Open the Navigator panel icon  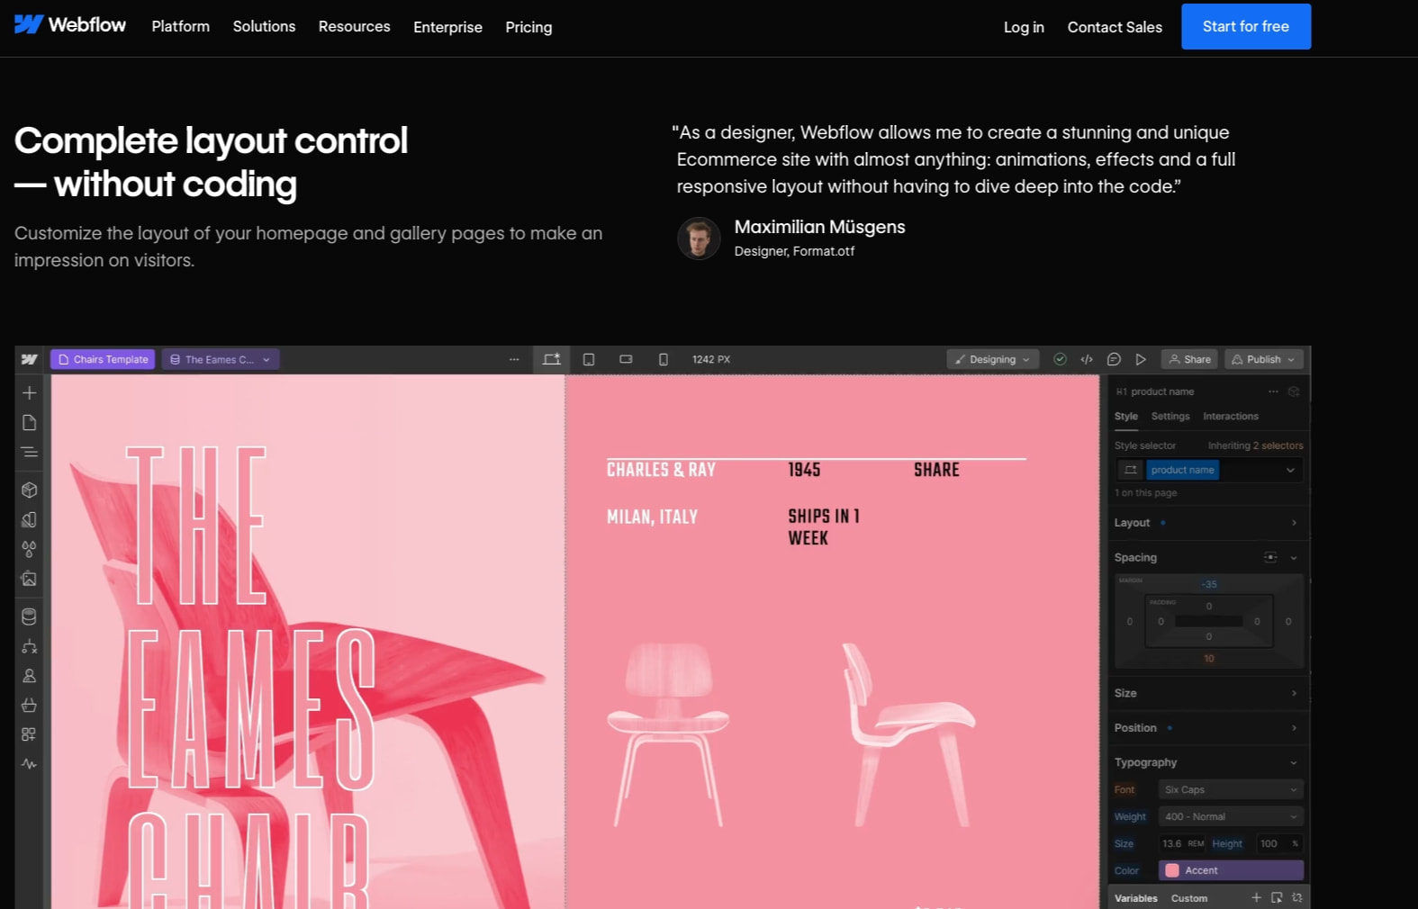click(29, 453)
